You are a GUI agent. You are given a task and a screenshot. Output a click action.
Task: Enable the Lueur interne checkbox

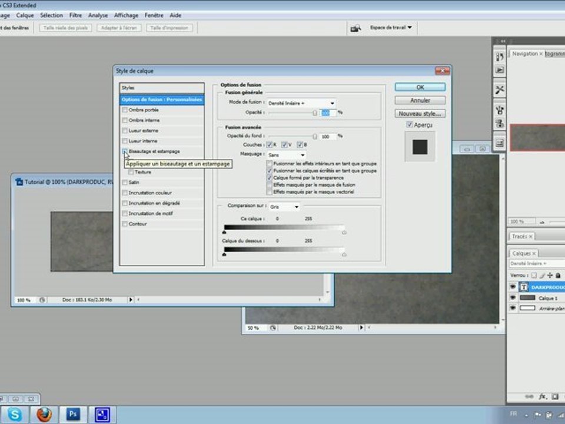coord(125,141)
